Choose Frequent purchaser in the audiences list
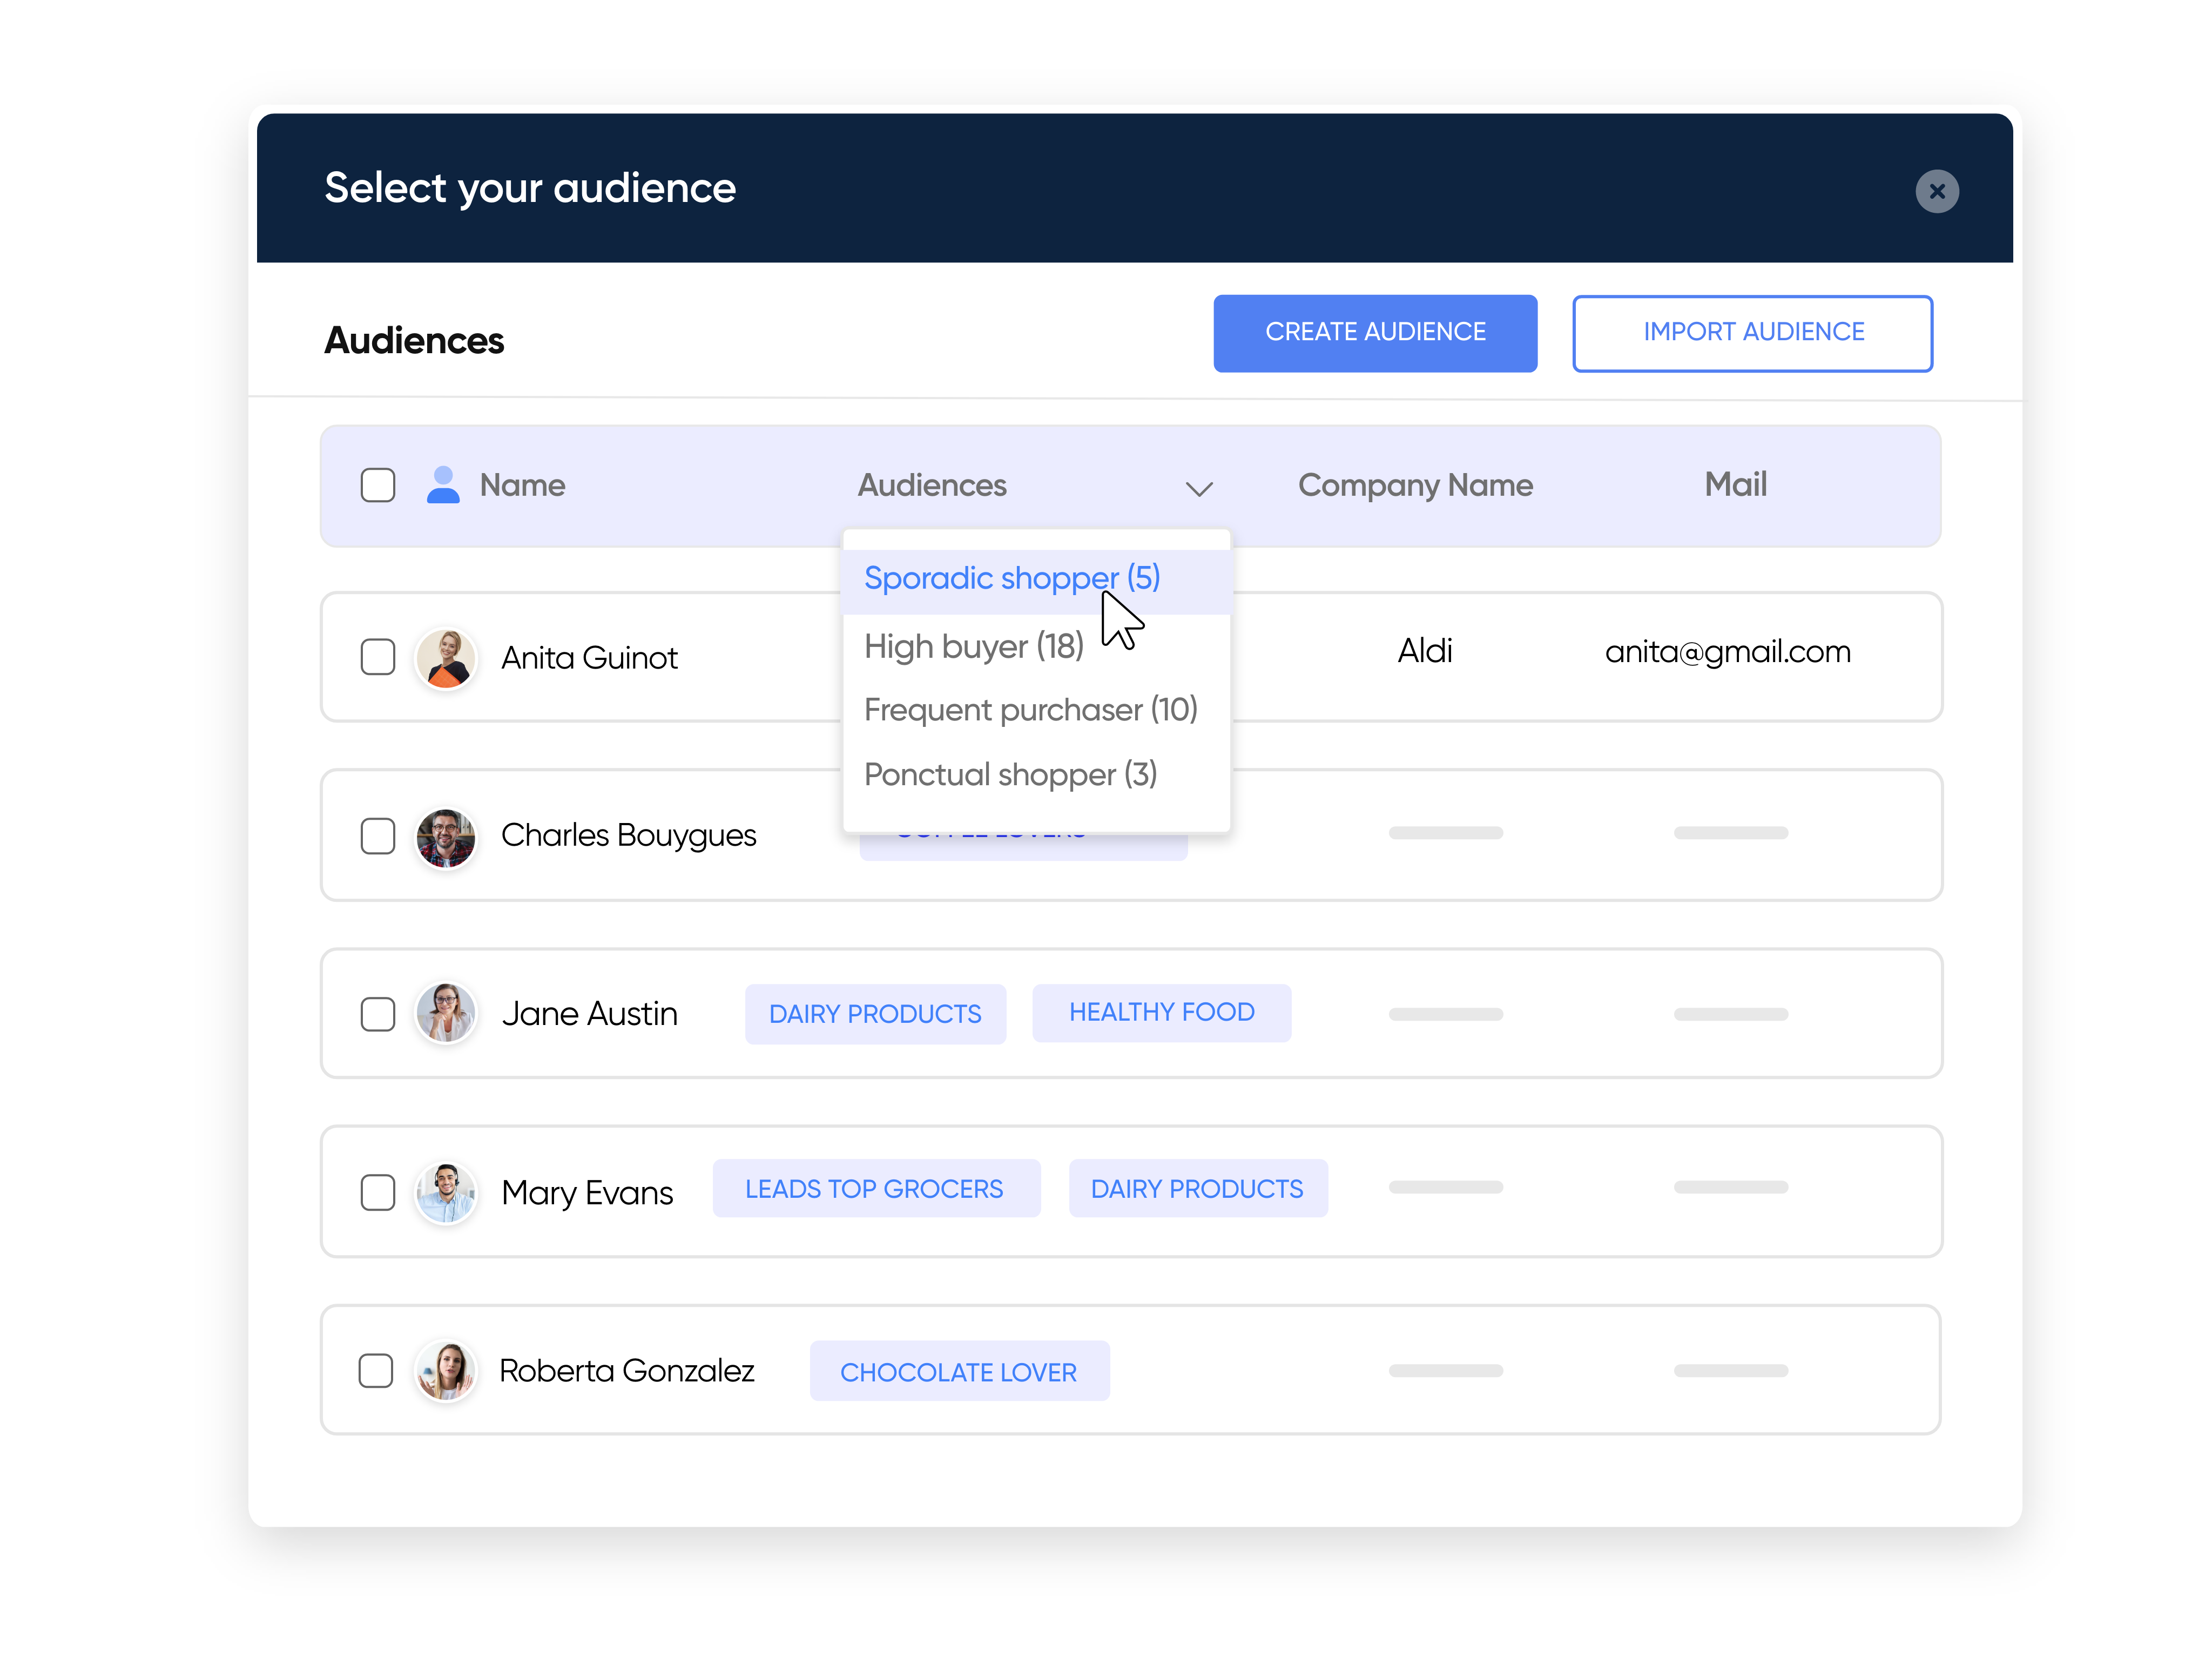Image resolution: width=2212 pixels, height=1659 pixels. (1031, 710)
